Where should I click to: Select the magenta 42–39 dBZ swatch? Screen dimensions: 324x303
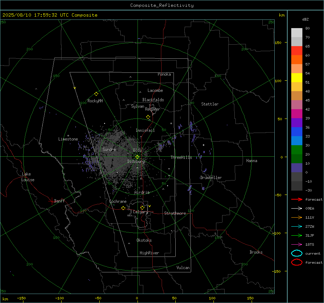coord(297,113)
